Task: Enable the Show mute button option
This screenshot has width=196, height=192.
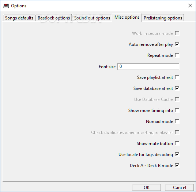Action: click(x=177, y=143)
